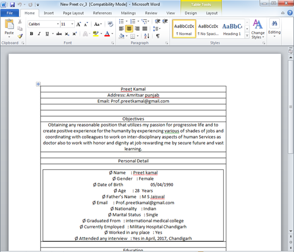Open the Calibri font name dropdown
The width and height of the screenshot is (294, 252).
[58, 24]
